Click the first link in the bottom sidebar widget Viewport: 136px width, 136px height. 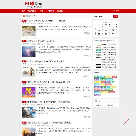[x=98, y=105]
